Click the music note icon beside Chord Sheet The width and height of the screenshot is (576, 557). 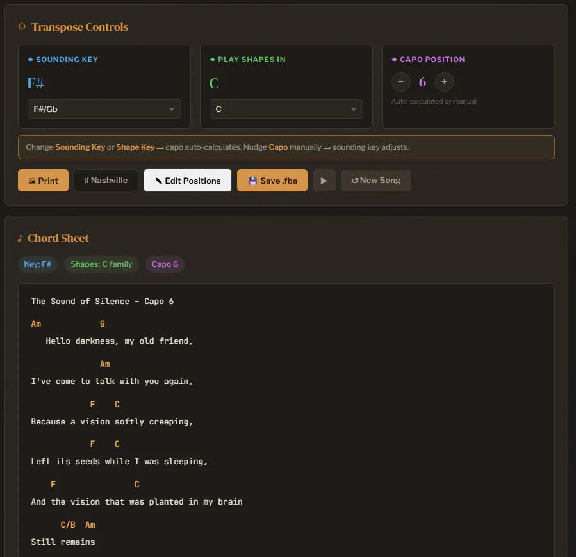click(x=21, y=239)
